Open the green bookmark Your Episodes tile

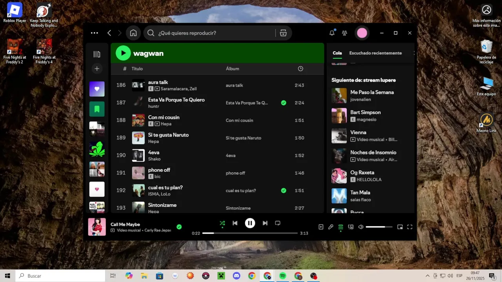coord(97,109)
